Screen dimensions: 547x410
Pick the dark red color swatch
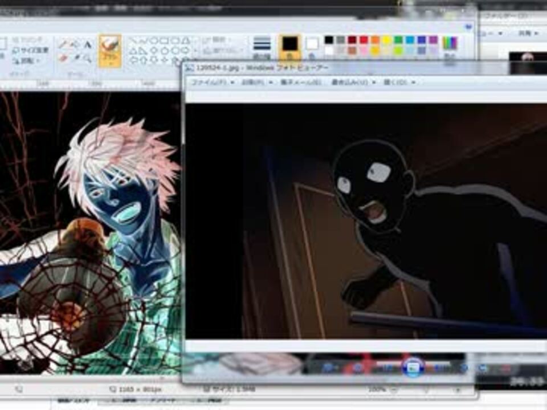click(352, 40)
